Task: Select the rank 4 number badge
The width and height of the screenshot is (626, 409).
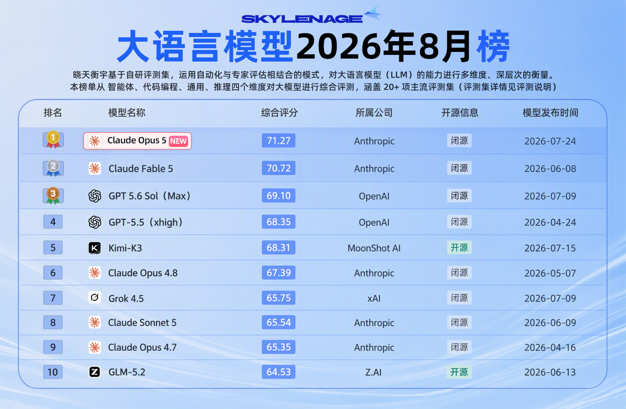Action: click(x=53, y=222)
